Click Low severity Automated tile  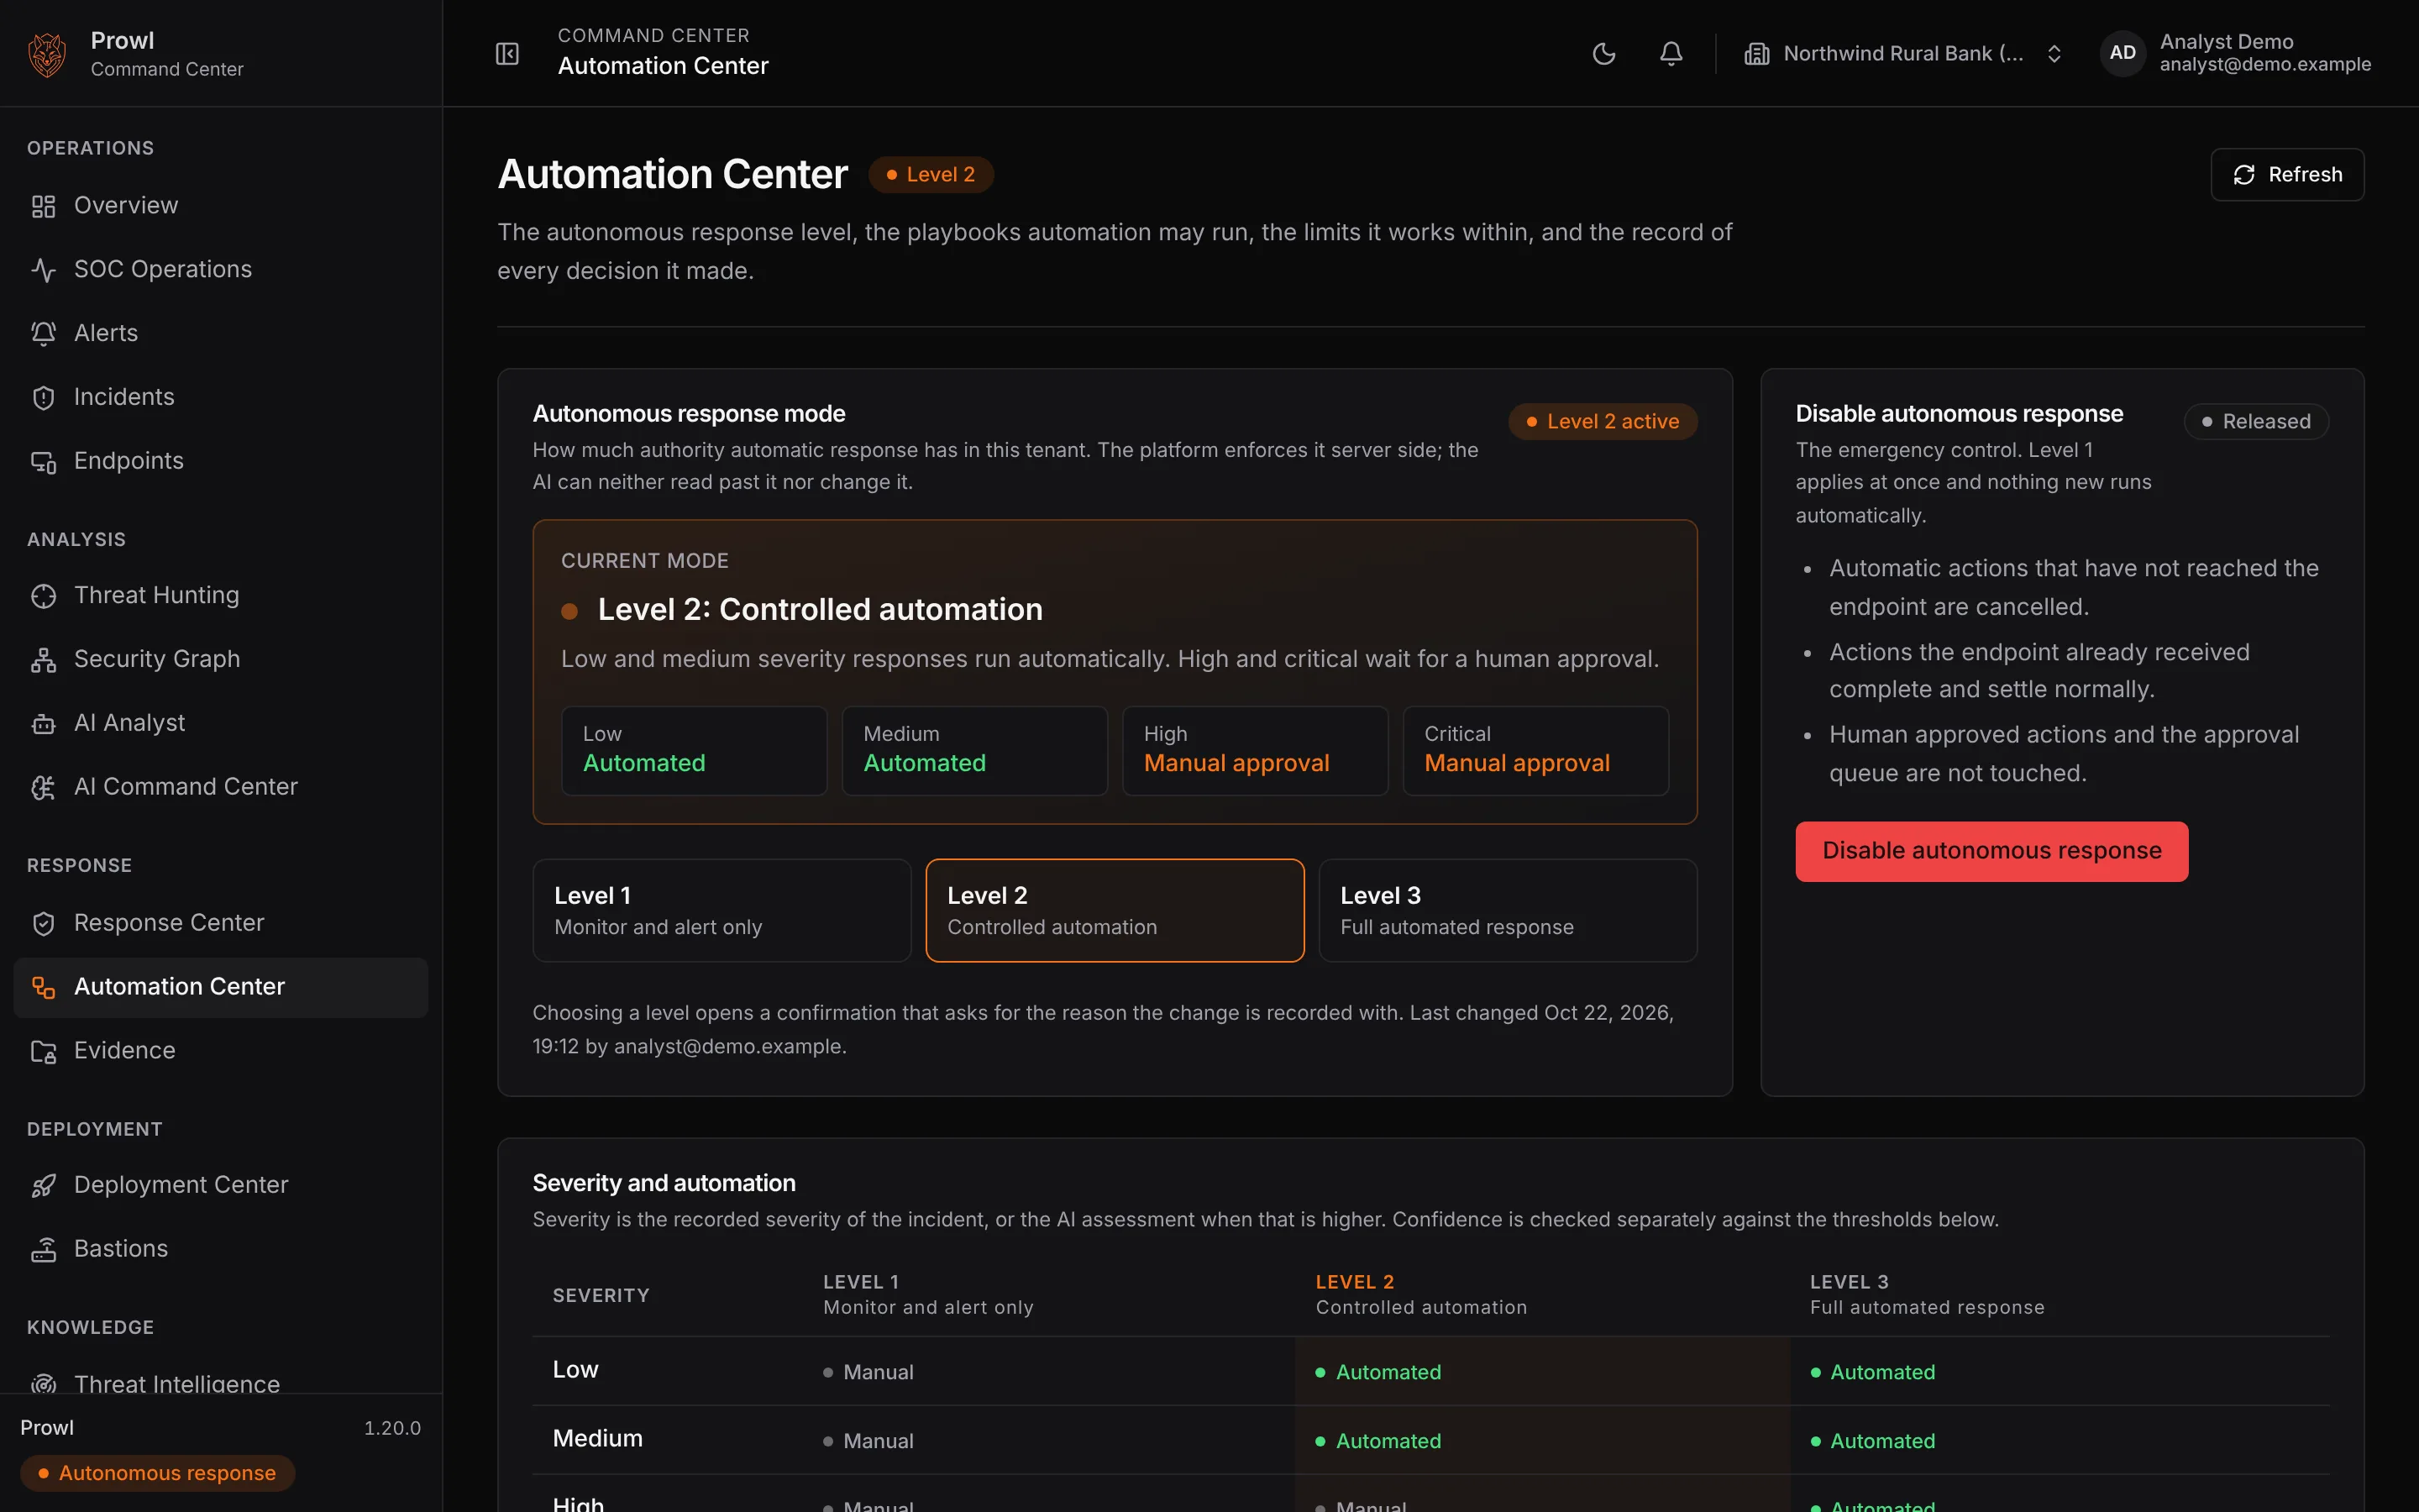[694, 750]
